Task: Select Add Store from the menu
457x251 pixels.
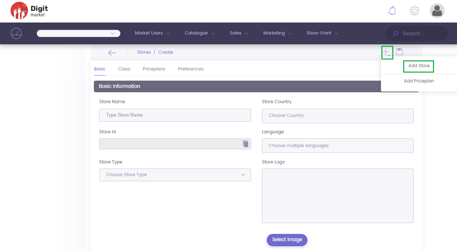Action: coord(419,66)
